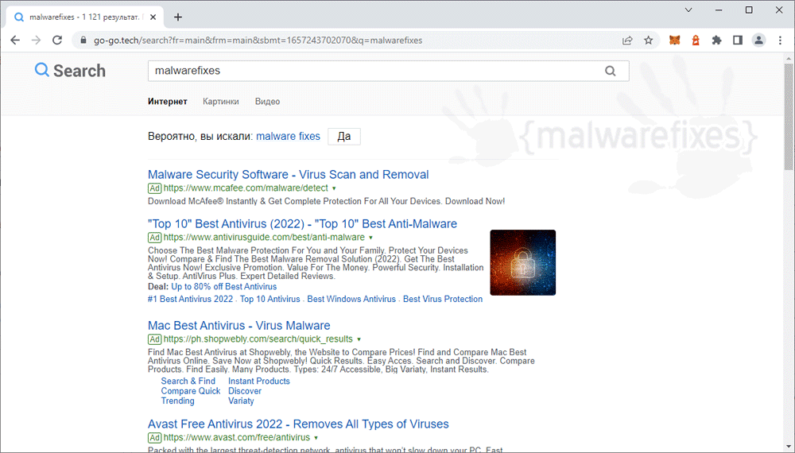Reload the current page
The height and width of the screenshot is (453, 795).
point(57,41)
